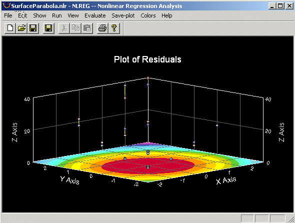Screen dimensions: 295x223
Task: Click the New file toolbar icon
Action: (10, 28)
